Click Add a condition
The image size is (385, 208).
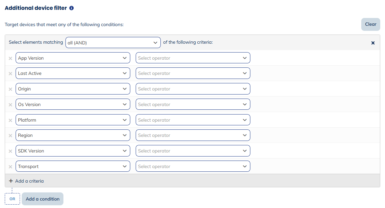pos(42,199)
